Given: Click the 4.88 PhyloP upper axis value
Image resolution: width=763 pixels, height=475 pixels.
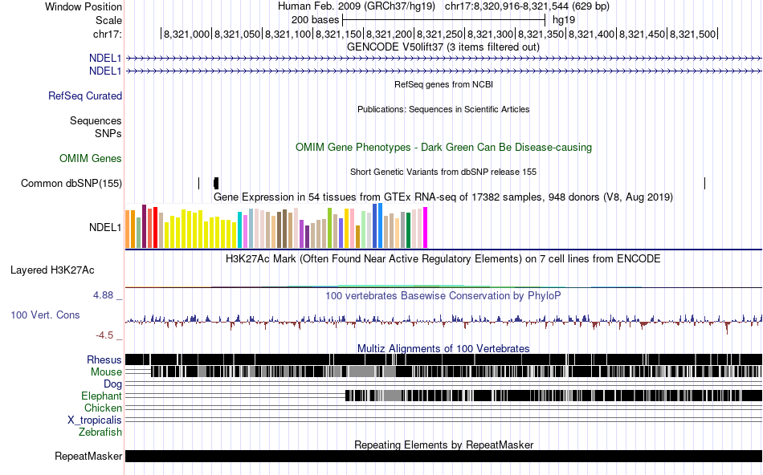Looking at the screenshot, I should tap(103, 295).
